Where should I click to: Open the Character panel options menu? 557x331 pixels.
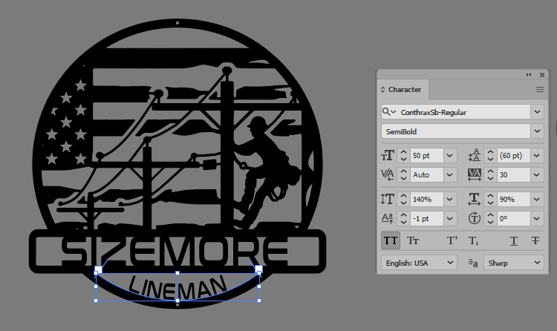pyautogui.click(x=540, y=89)
